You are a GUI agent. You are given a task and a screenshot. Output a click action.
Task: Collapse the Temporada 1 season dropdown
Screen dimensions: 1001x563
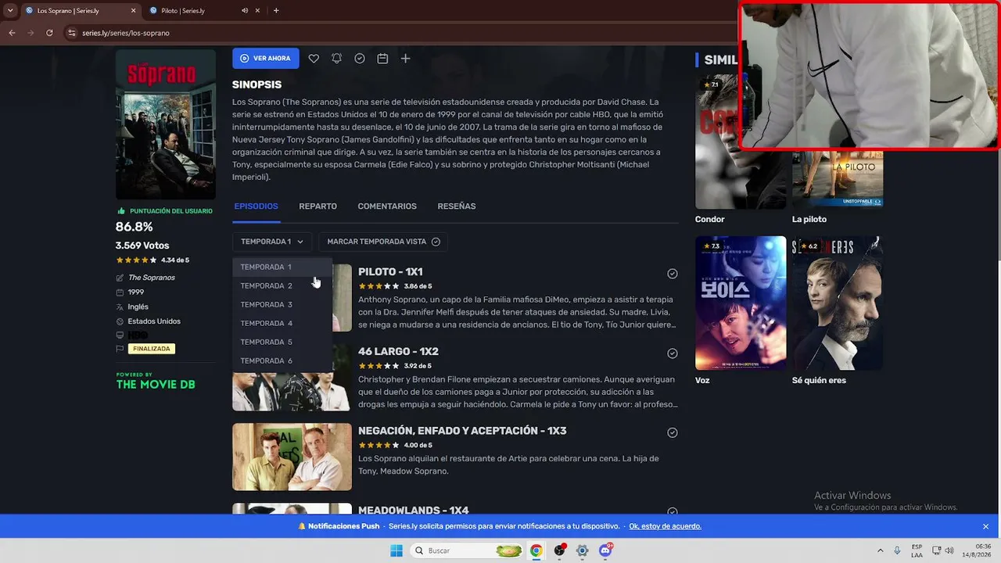point(272,242)
